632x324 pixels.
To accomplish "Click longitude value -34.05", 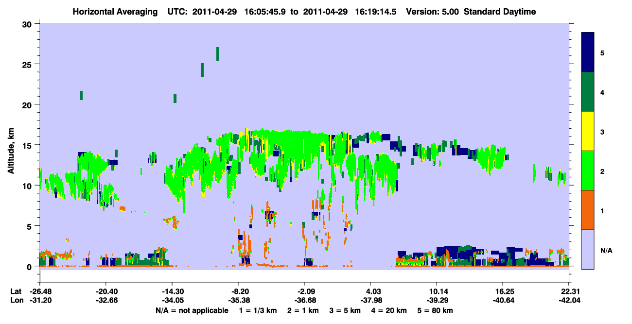I will coord(172,300).
